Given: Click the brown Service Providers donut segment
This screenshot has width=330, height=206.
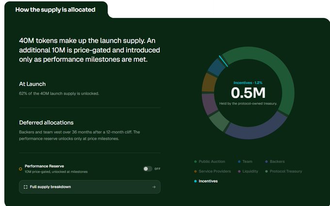Looking at the screenshot, I should coord(209,82).
